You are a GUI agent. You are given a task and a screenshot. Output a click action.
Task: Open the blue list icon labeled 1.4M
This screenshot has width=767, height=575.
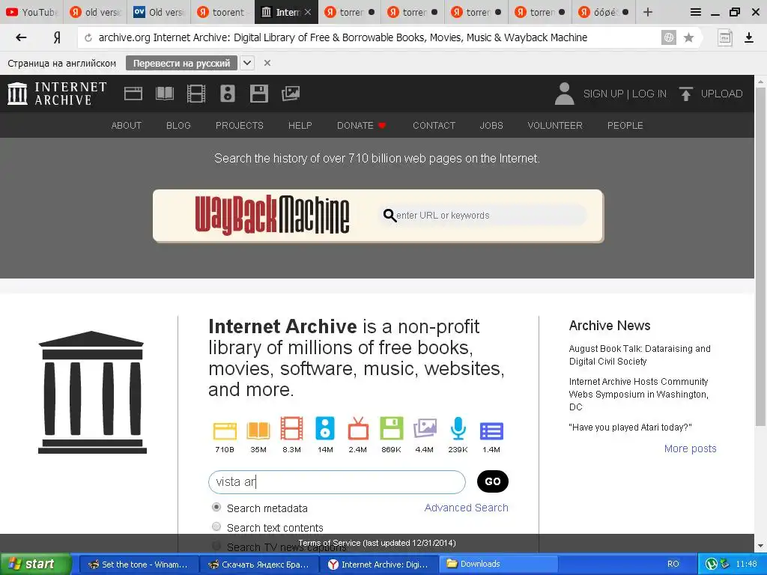click(x=491, y=431)
